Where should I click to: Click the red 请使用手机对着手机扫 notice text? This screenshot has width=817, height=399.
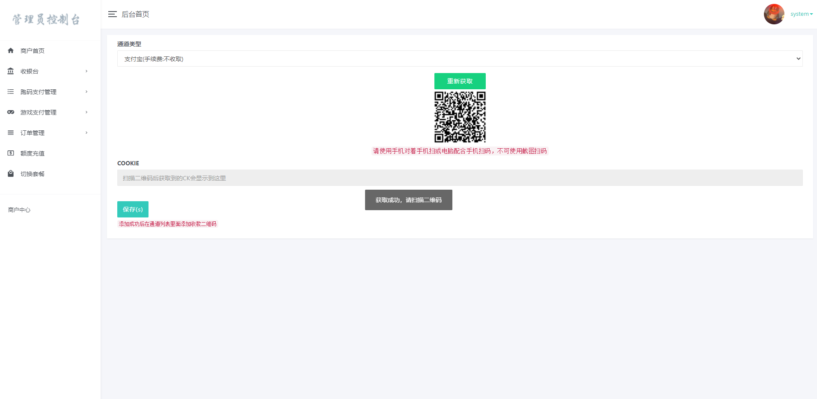click(460, 151)
